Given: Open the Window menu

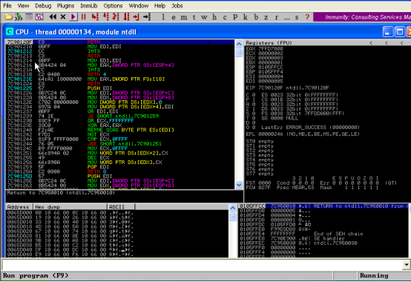Looking at the screenshot, I should [139, 5].
